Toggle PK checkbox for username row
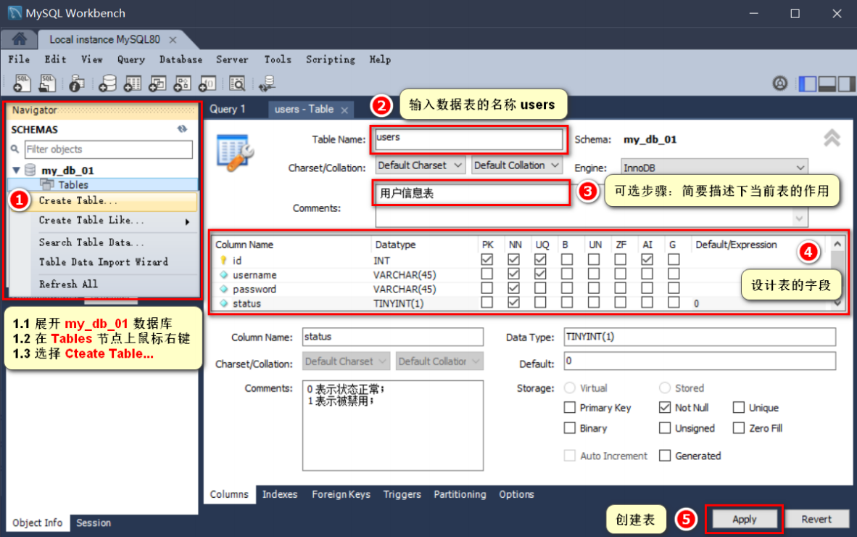Screen dimensions: 857x537 pos(487,274)
